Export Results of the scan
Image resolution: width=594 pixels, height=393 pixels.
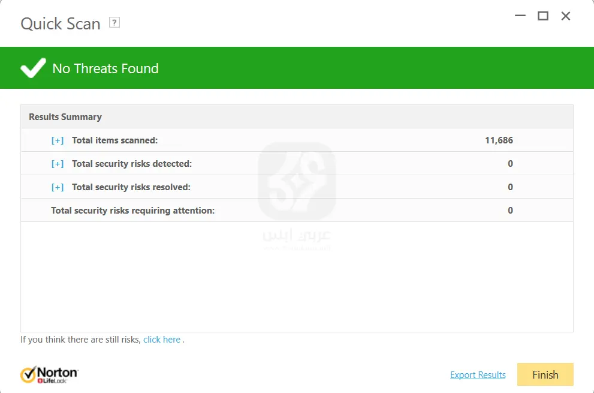pyautogui.click(x=478, y=375)
